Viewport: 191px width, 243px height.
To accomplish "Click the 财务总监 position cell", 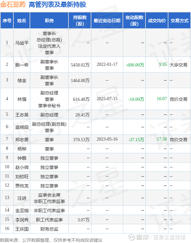I will click(49, 229).
